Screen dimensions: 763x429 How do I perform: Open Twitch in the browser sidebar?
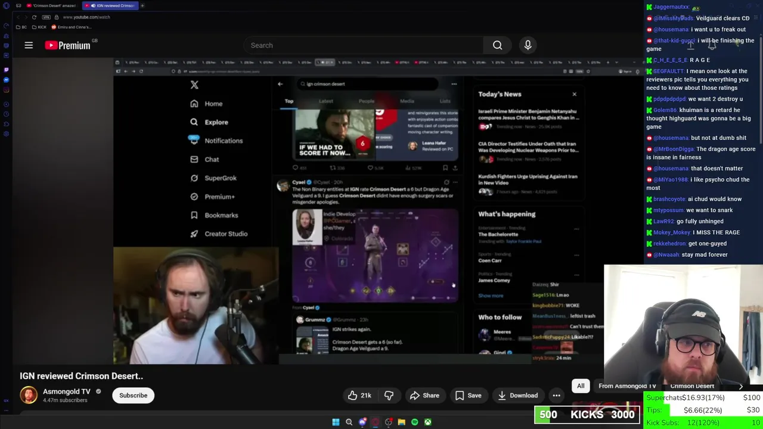pos(6,70)
